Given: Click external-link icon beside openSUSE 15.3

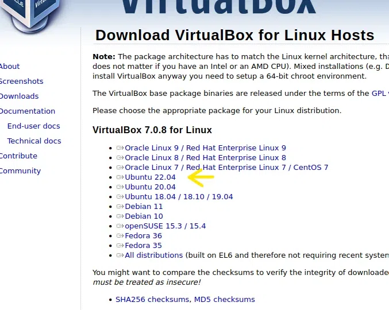Looking at the screenshot, I should click(x=120, y=226).
